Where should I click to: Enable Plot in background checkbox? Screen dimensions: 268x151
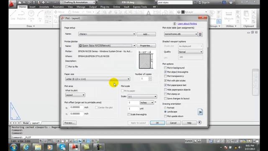point(165,68)
